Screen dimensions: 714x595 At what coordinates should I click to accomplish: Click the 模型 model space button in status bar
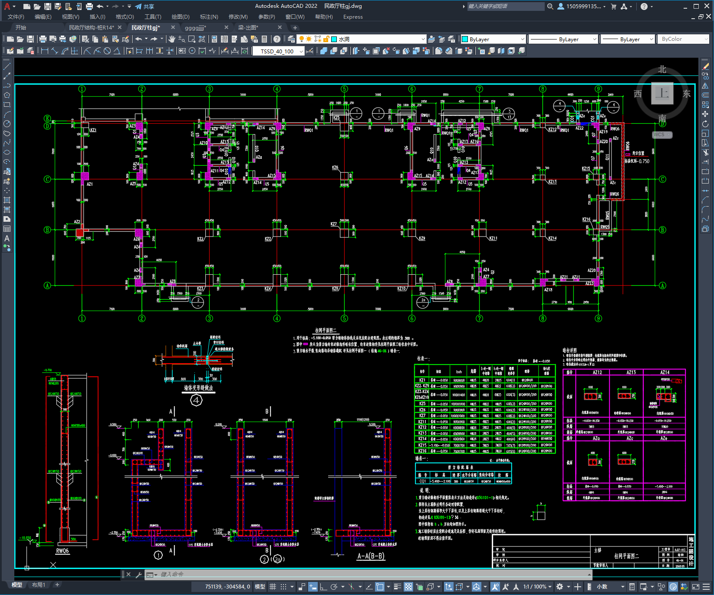click(x=260, y=587)
